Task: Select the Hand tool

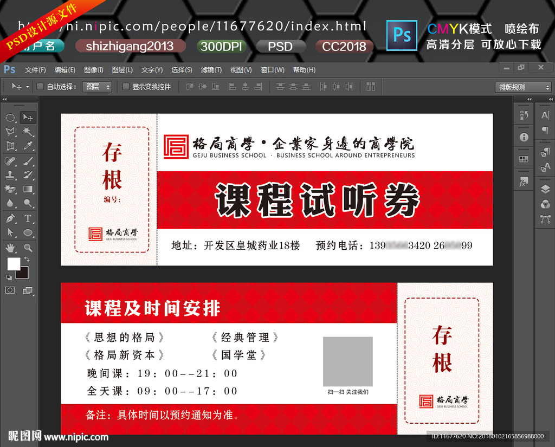Action: tap(10, 248)
